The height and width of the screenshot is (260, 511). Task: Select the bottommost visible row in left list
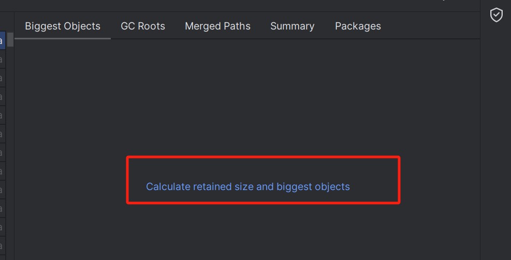(x=2, y=246)
